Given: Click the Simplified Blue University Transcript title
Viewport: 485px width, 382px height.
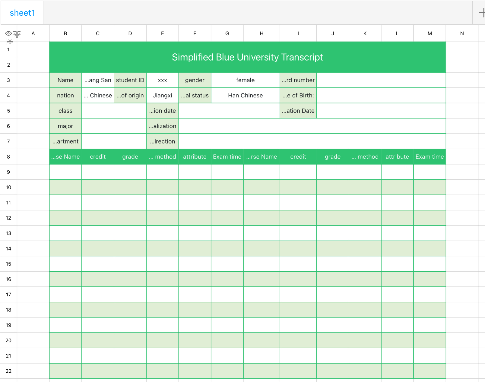Looking at the screenshot, I should [x=247, y=57].
